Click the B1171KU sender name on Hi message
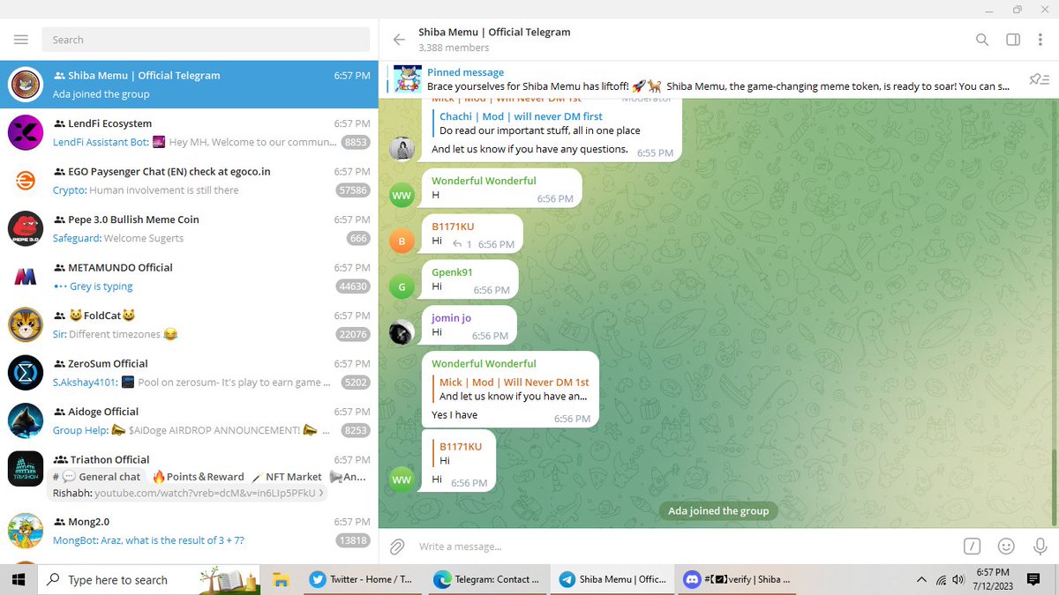The height and width of the screenshot is (595, 1059). (453, 227)
